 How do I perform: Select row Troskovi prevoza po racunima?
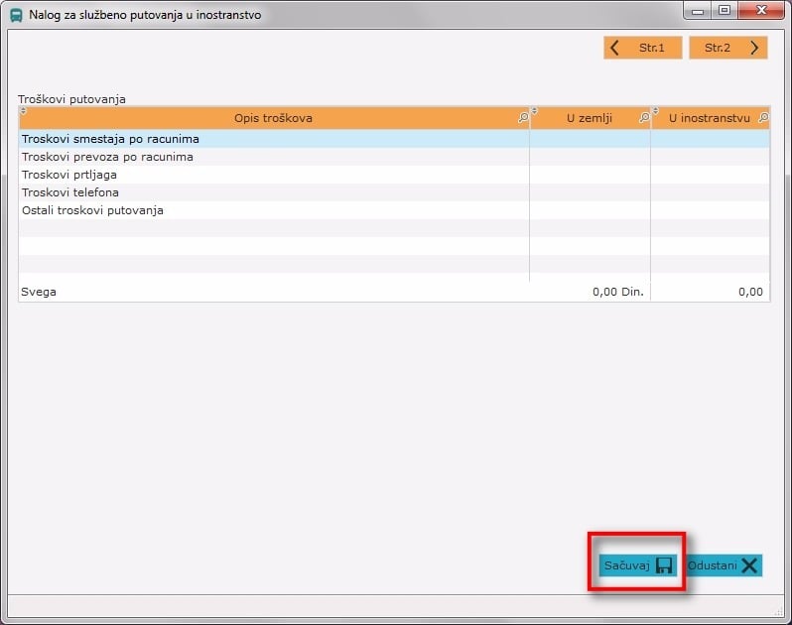click(394, 157)
